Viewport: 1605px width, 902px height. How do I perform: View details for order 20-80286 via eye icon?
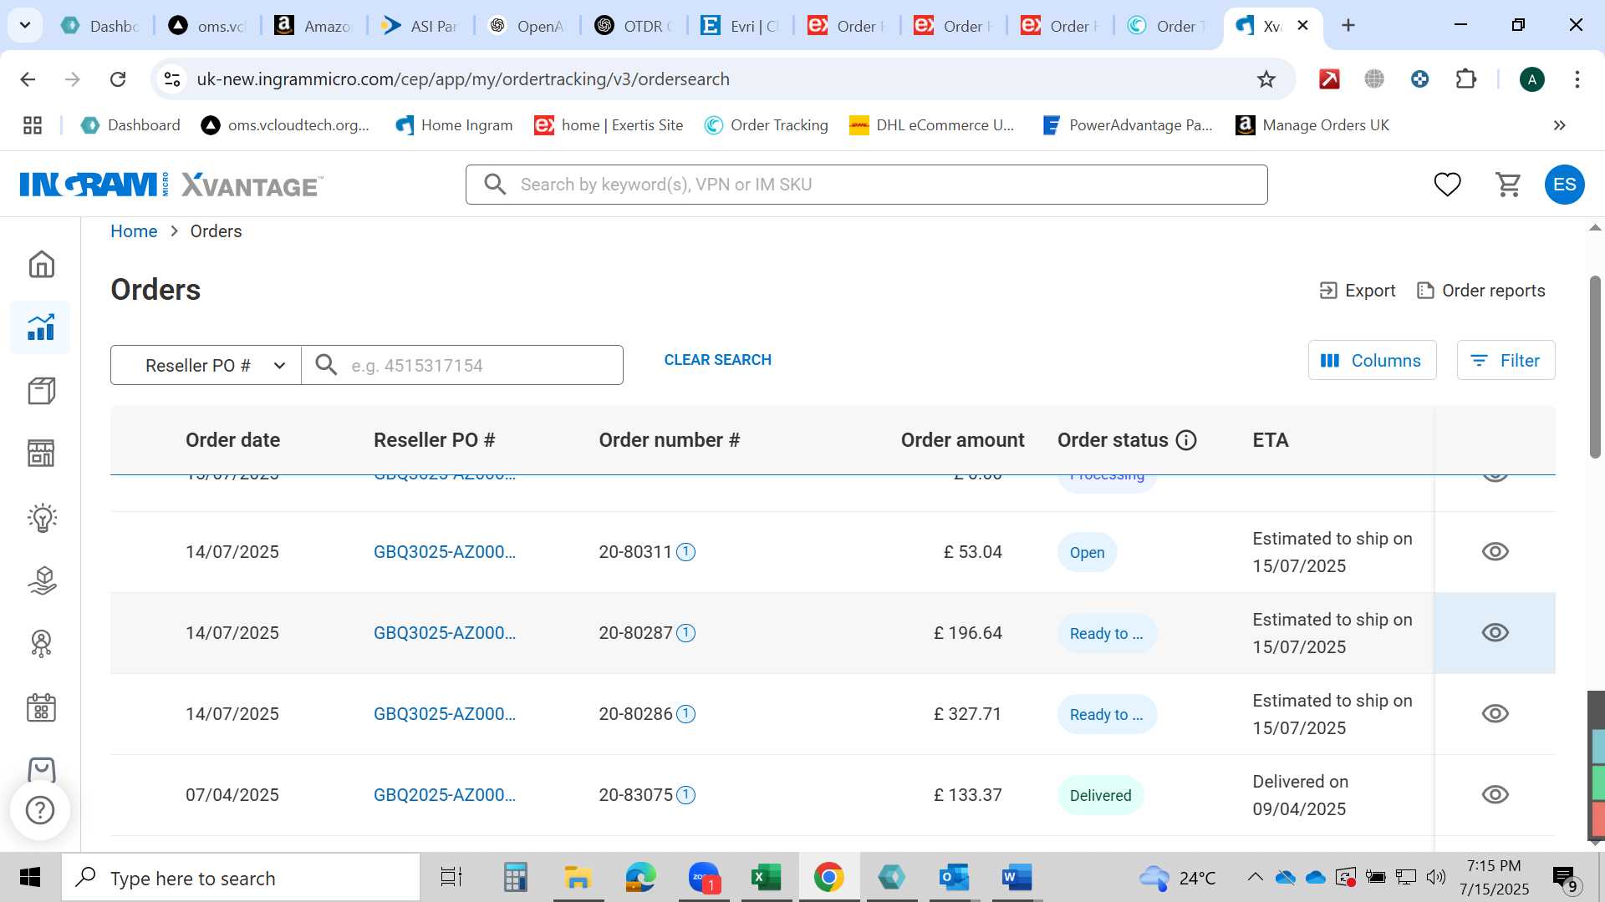pos(1495,714)
